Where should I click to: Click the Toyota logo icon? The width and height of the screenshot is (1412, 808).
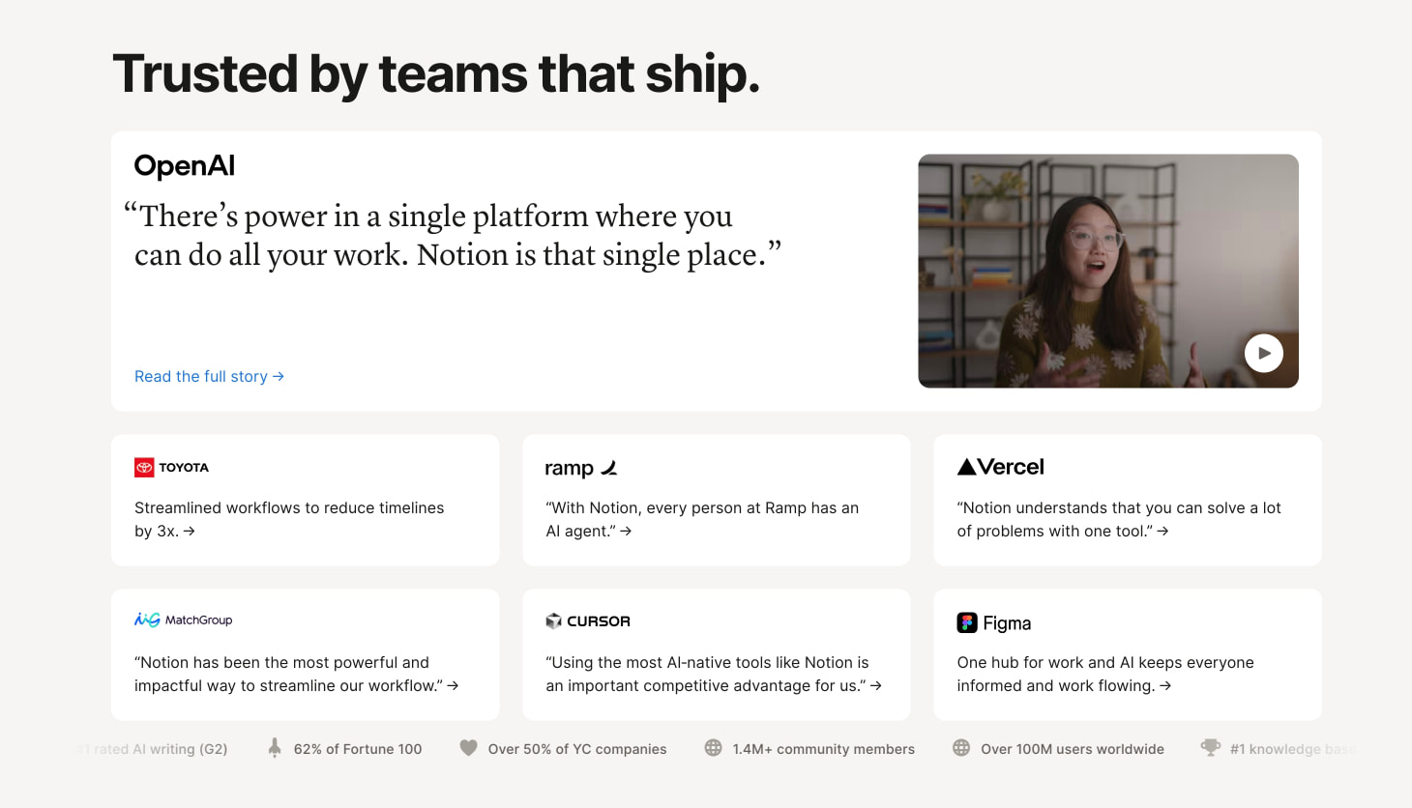pyautogui.click(x=144, y=467)
